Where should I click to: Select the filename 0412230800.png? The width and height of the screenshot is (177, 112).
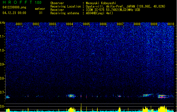[14, 7]
